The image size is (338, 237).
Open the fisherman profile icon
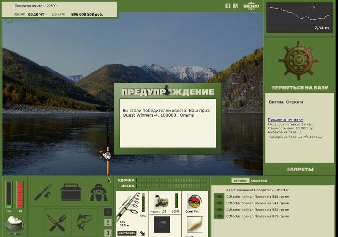(99, 192)
